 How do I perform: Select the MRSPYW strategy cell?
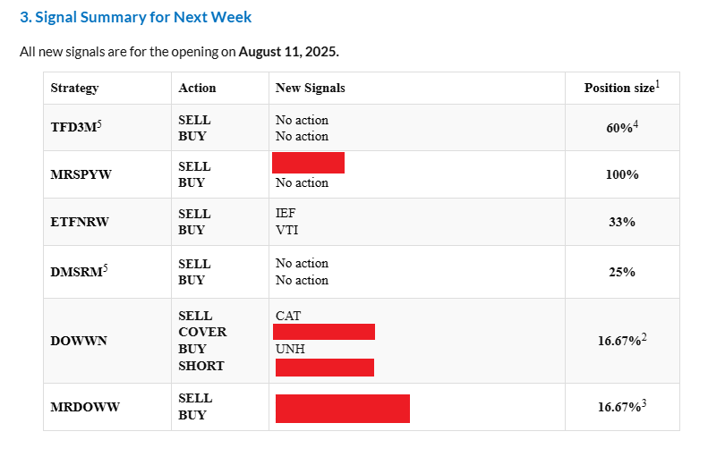pos(81,174)
